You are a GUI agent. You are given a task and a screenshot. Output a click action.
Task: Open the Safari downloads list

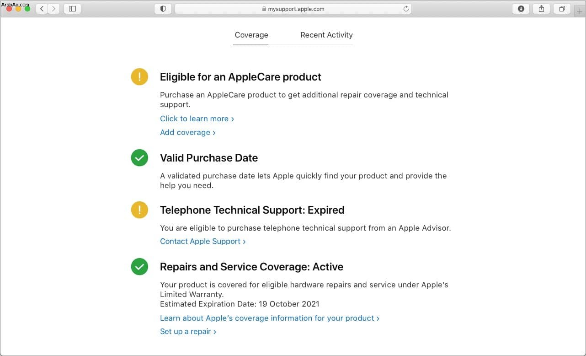[x=521, y=9]
